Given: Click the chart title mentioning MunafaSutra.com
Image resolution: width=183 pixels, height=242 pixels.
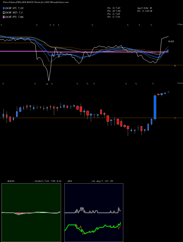Looking at the screenshot, I should [36, 2].
